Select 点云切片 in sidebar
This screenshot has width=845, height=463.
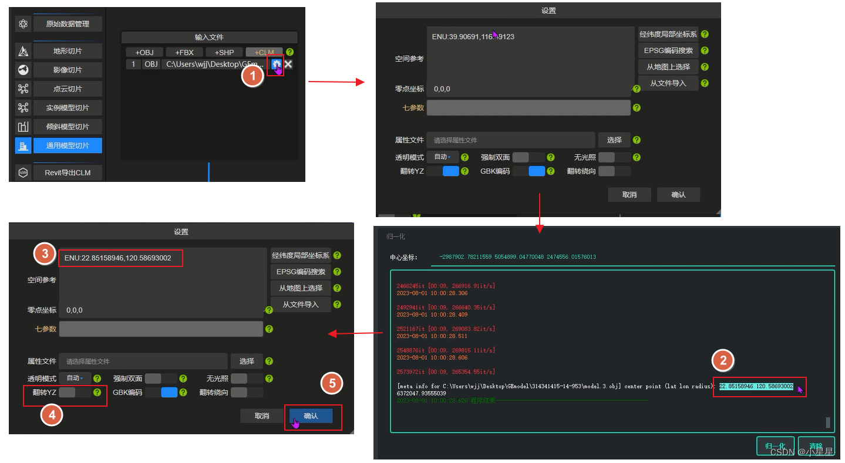(68, 89)
